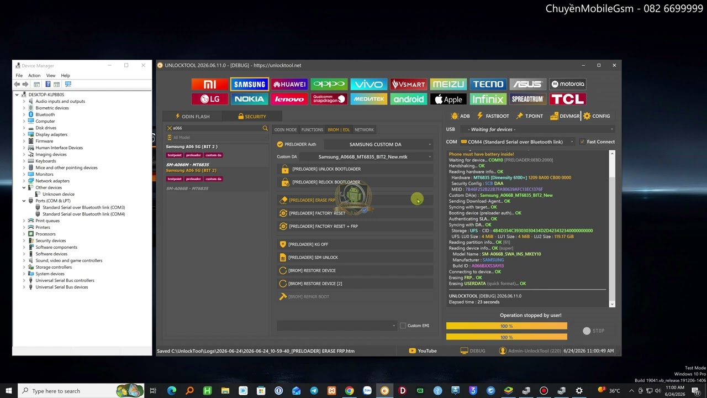Open the NETWORK tab

click(x=364, y=129)
